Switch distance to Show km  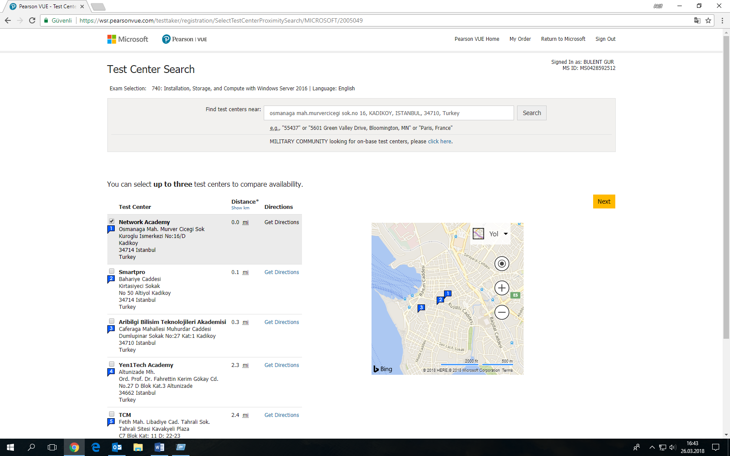click(240, 208)
